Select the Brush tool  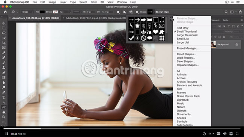tap(4, 63)
